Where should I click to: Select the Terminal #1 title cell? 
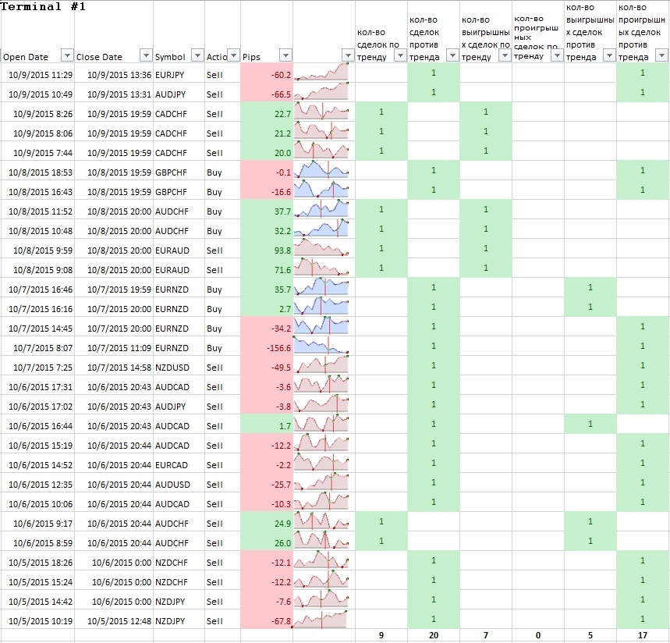43,6
